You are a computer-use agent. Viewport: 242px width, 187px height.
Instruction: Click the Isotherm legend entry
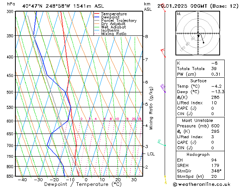110,30
